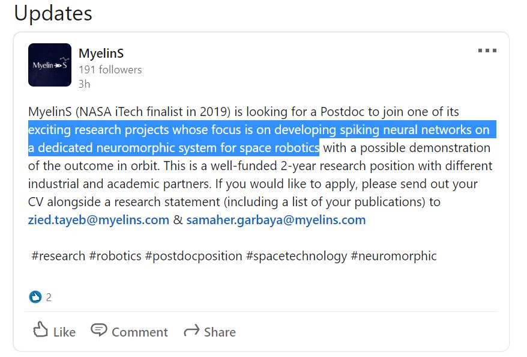This screenshot has width=527, height=357.
Task: Click the Comment button label
Action: point(139,332)
